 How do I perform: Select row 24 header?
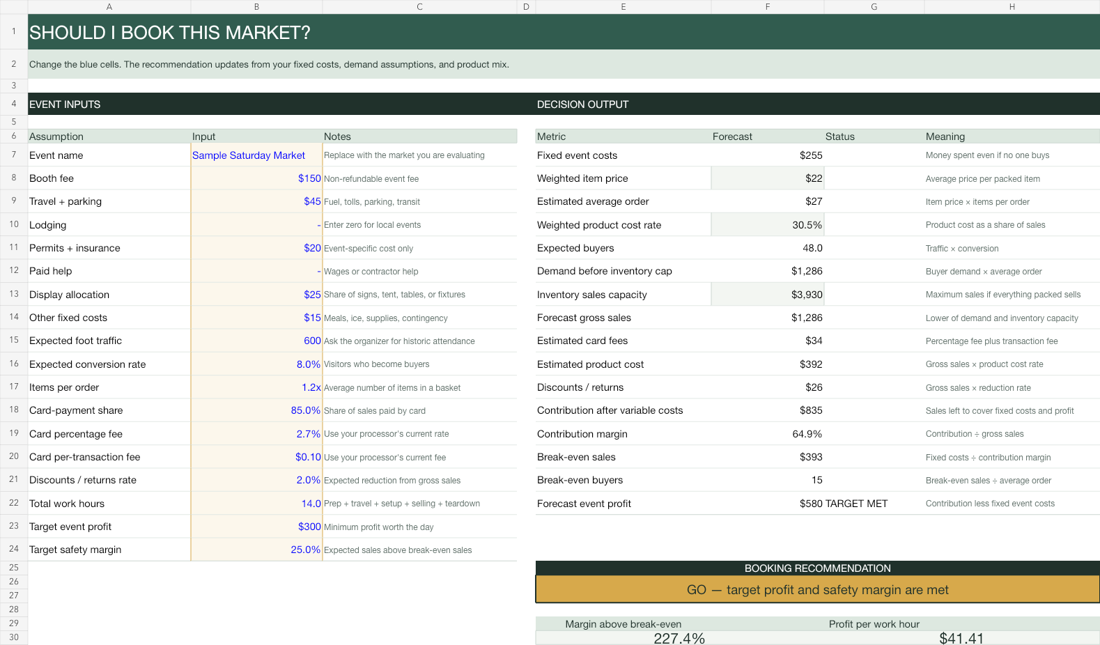click(14, 549)
